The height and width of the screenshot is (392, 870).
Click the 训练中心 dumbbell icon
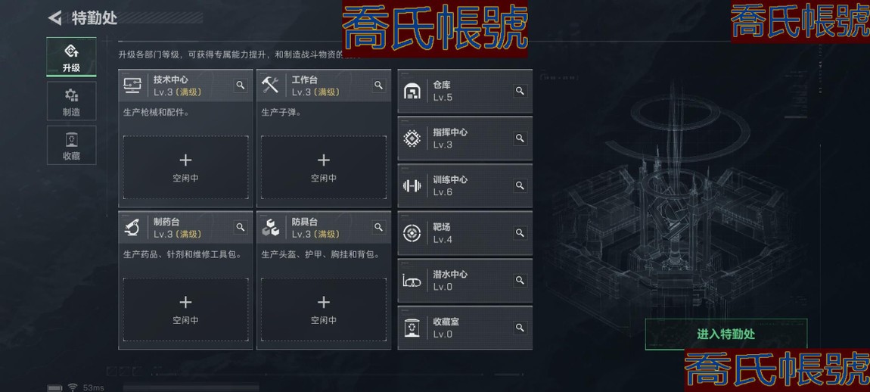pos(412,185)
